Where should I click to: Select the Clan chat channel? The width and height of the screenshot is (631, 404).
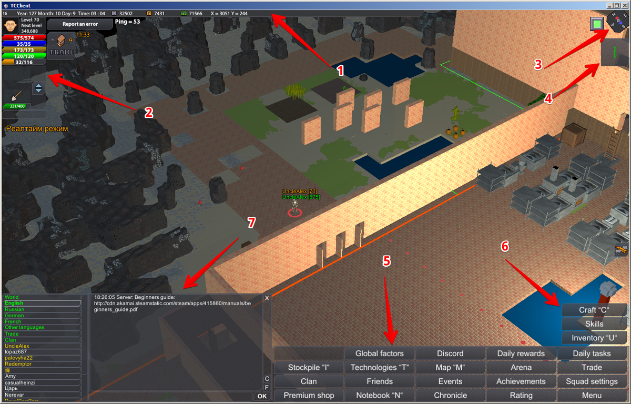click(42, 340)
